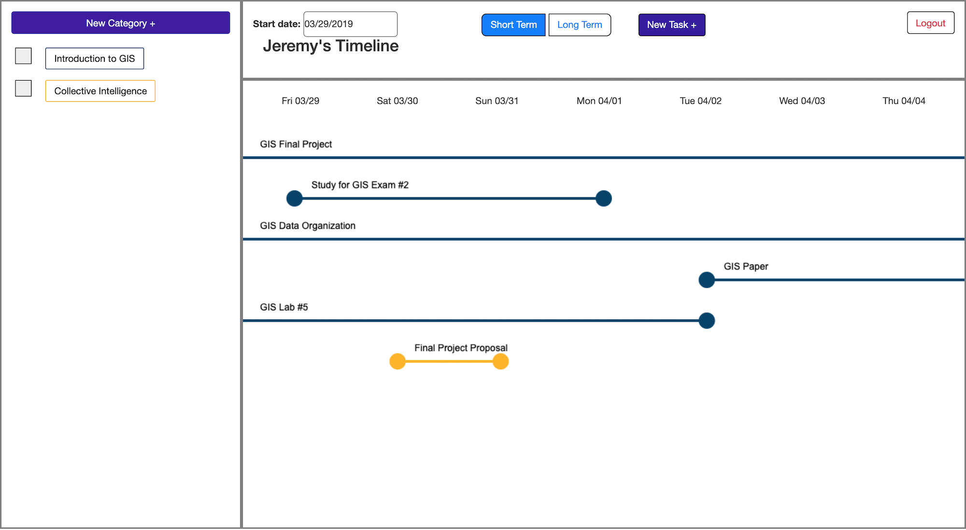Toggle the Introduction to GIS checkbox
Viewport: 966px width, 530px height.
click(x=23, y=56)
